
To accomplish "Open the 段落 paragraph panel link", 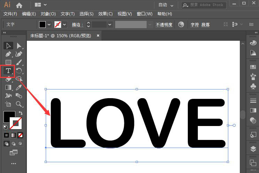I will coord(206,25).
